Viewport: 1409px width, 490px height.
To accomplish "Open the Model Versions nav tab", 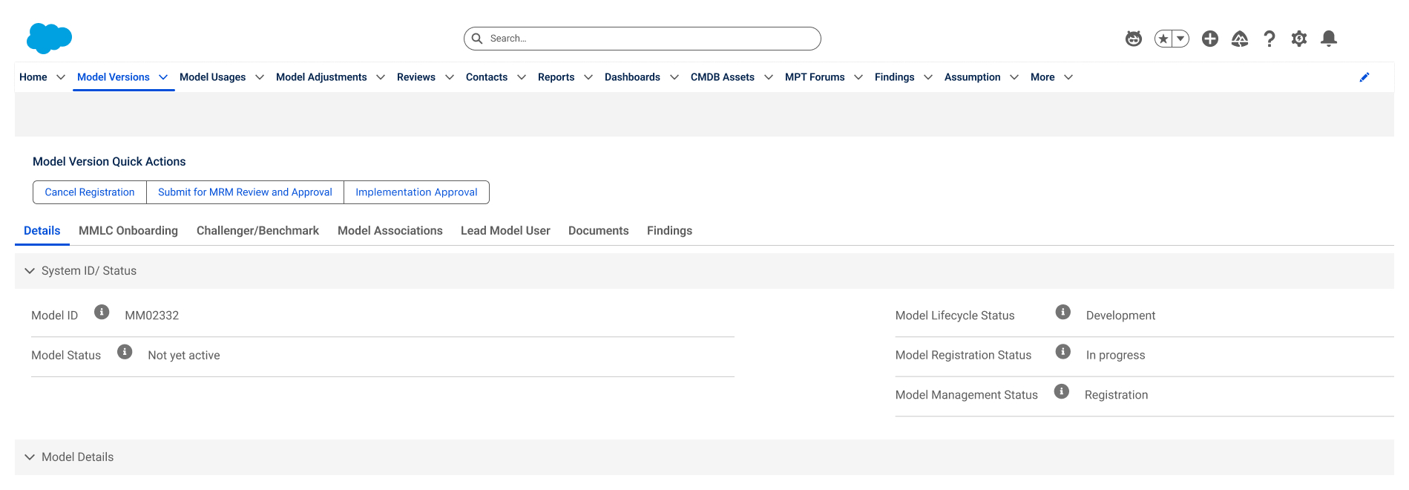I will pos(114,77).
